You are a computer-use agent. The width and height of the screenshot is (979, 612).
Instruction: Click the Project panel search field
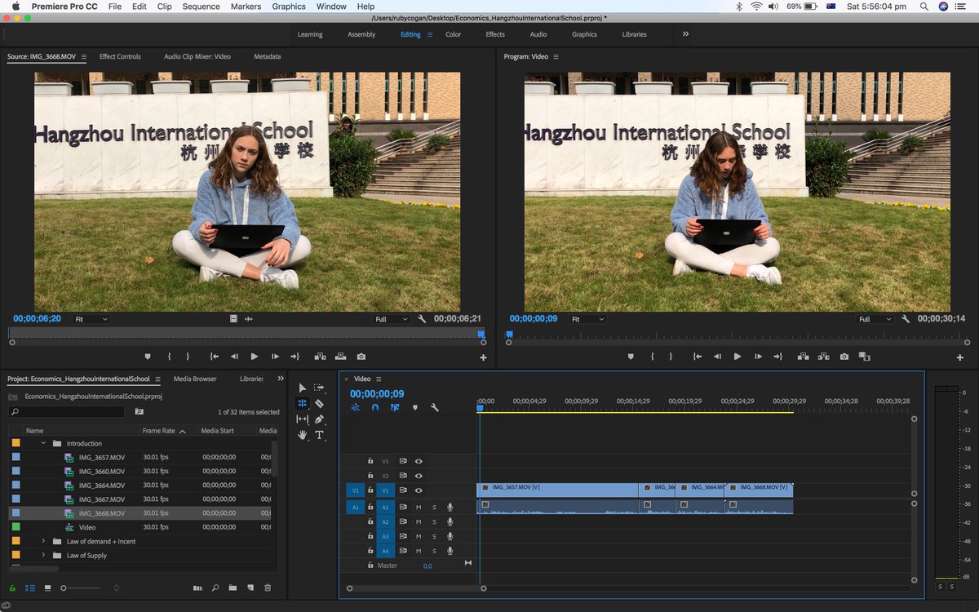point(66,412)
